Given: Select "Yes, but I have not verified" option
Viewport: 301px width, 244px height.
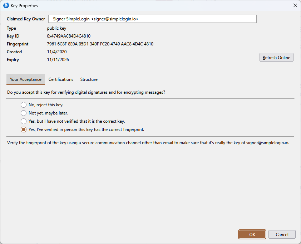Looking at the screenshot, I should [24, 121].
